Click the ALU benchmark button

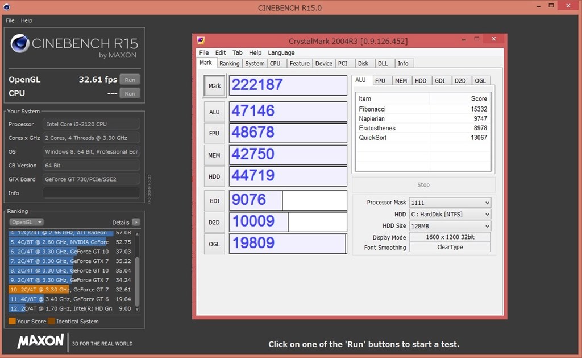[214, 112]
